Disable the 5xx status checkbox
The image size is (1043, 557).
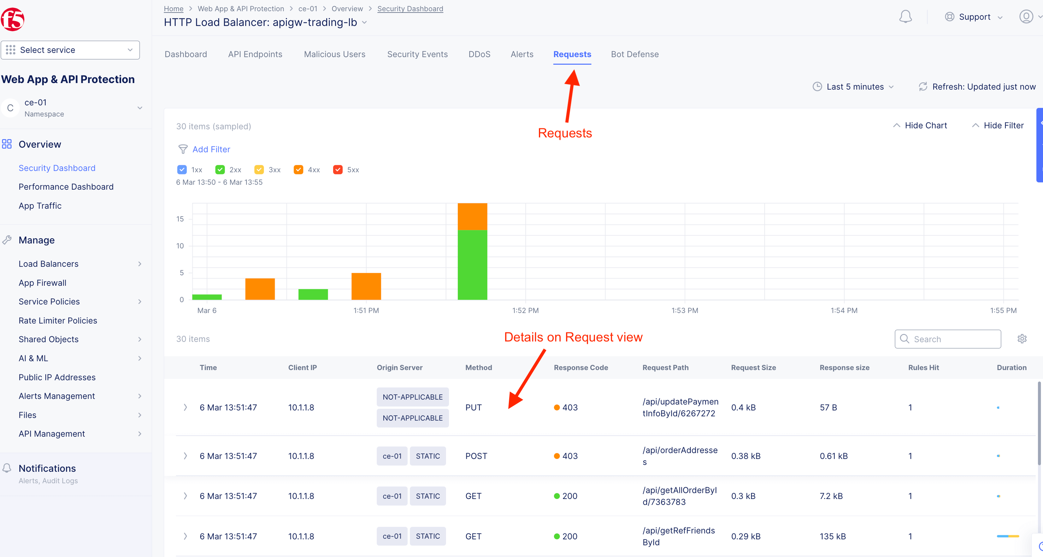(x=338, y=170)
